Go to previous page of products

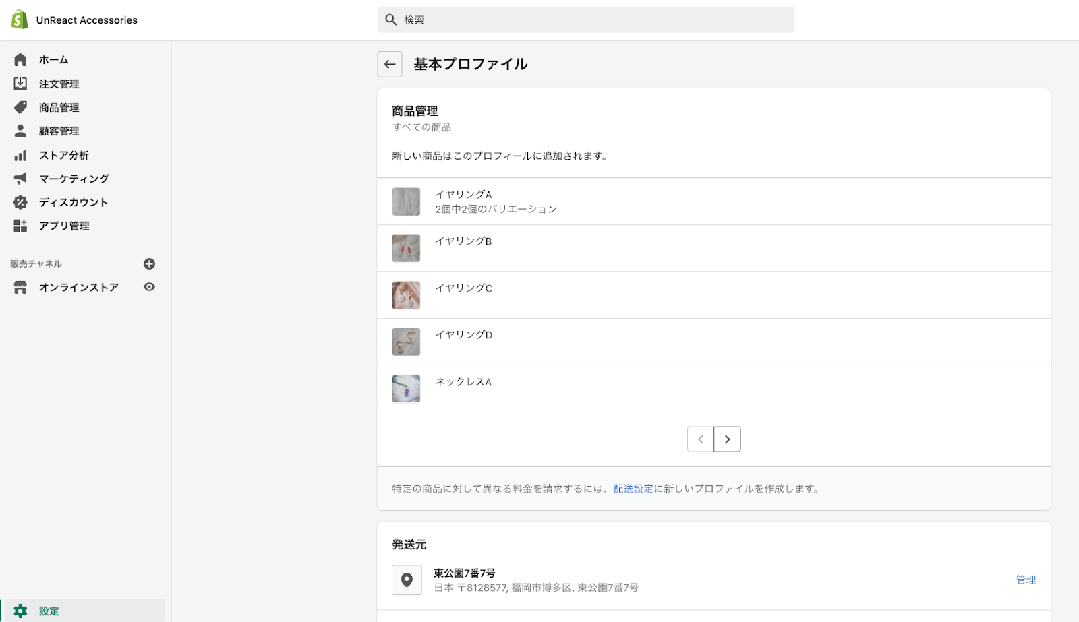pos(701,439)
